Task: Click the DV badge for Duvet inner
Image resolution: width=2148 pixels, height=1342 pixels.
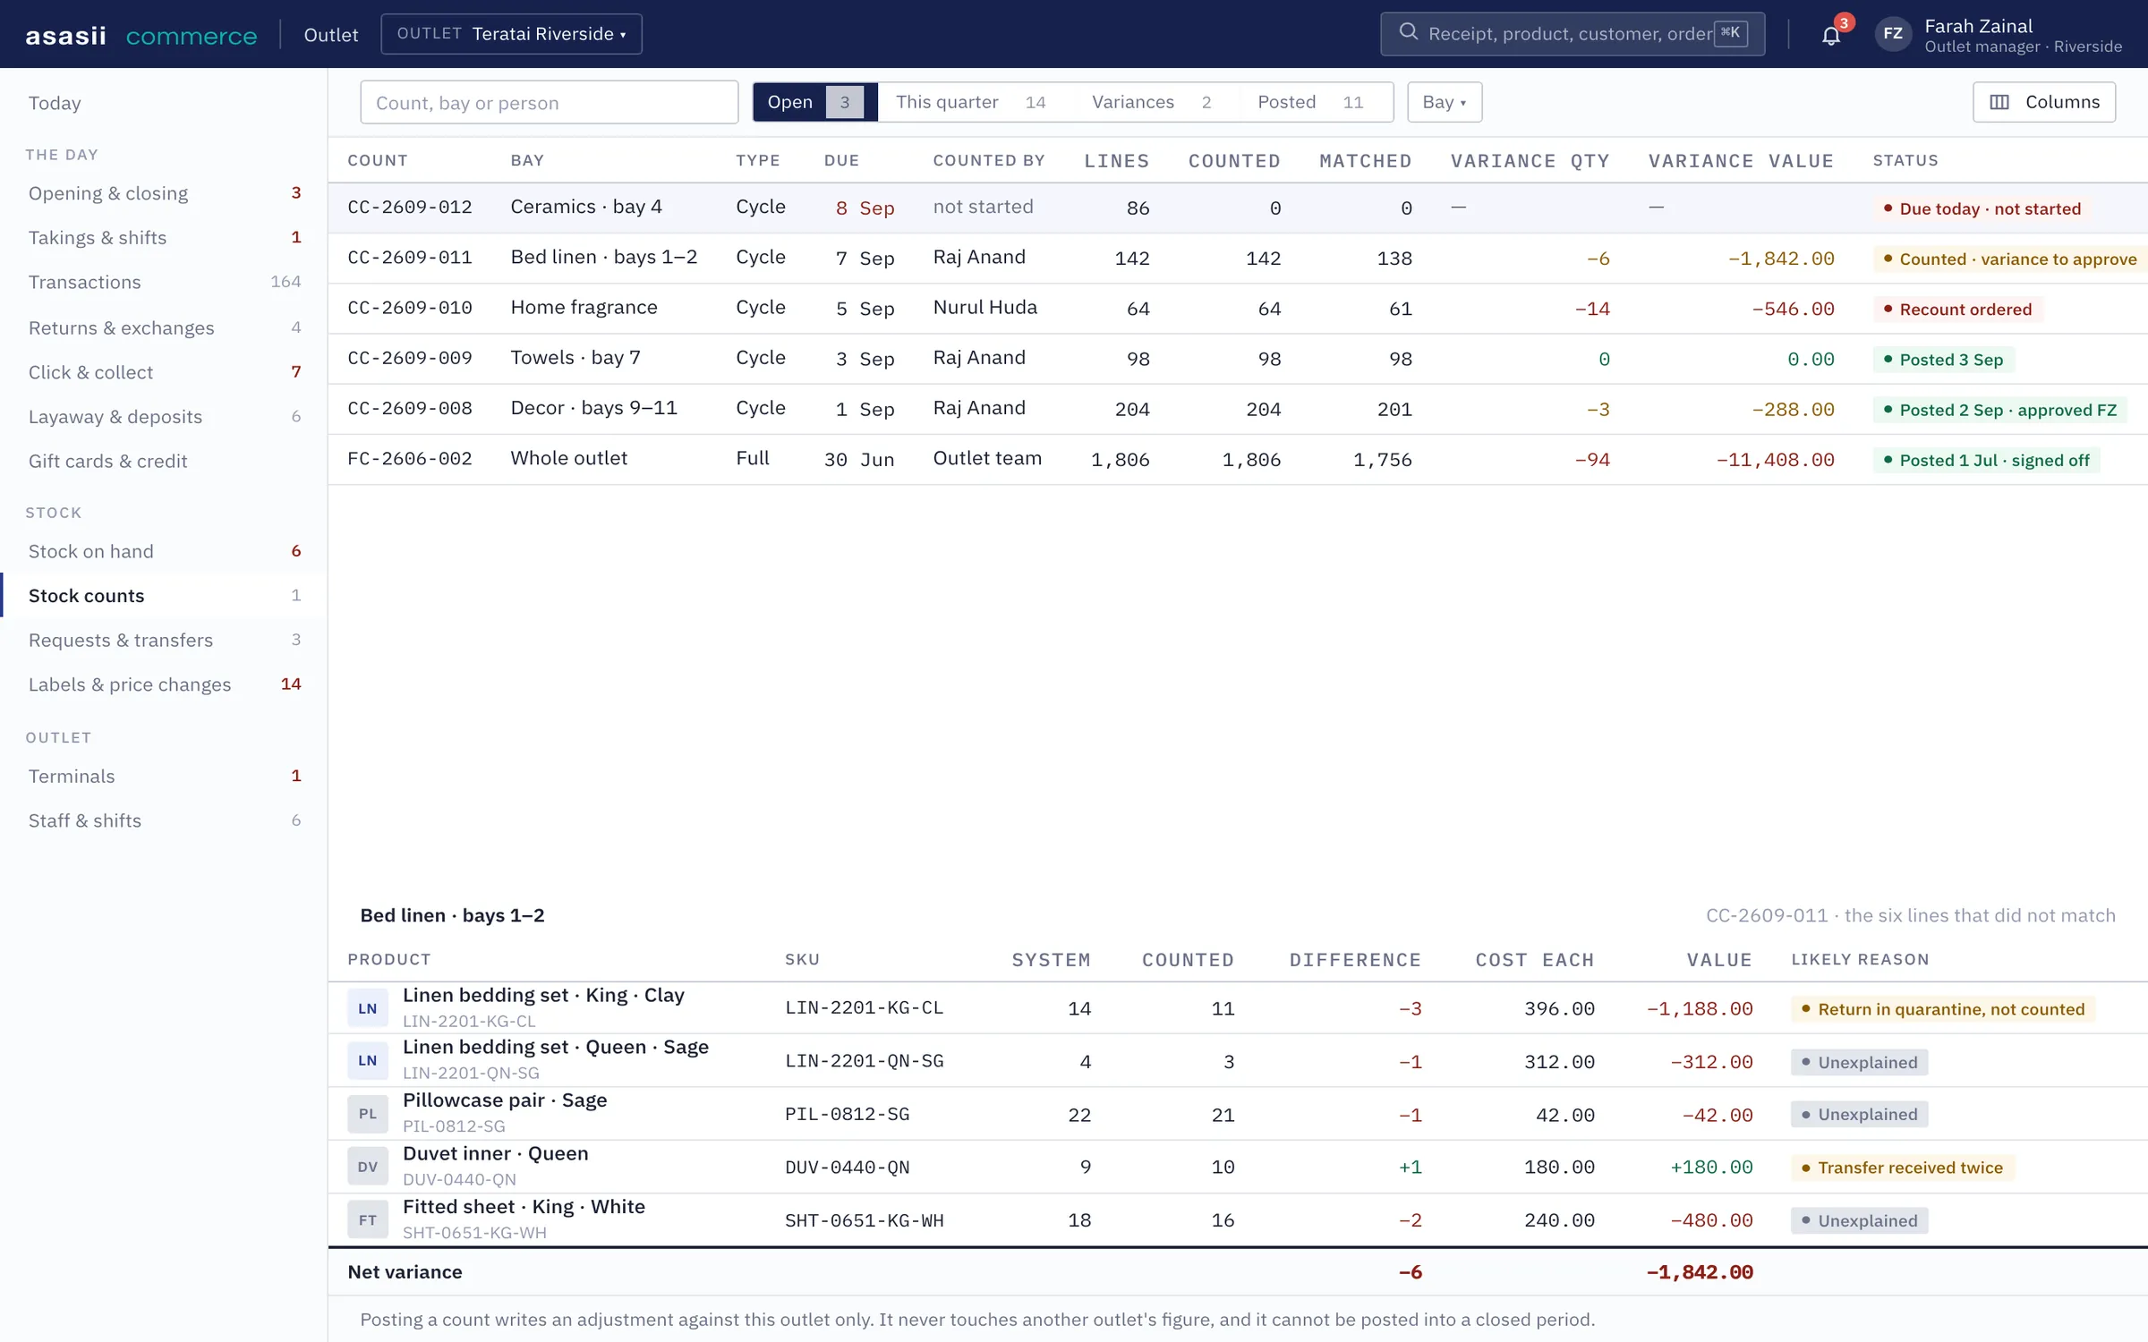Action: [x=368, y=1167]
